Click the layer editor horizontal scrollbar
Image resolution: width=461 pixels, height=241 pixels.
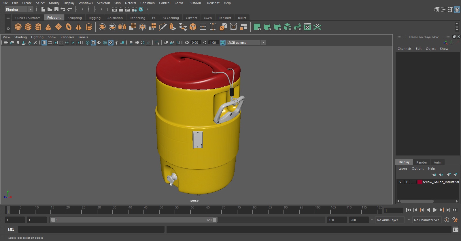click(417, 201)
